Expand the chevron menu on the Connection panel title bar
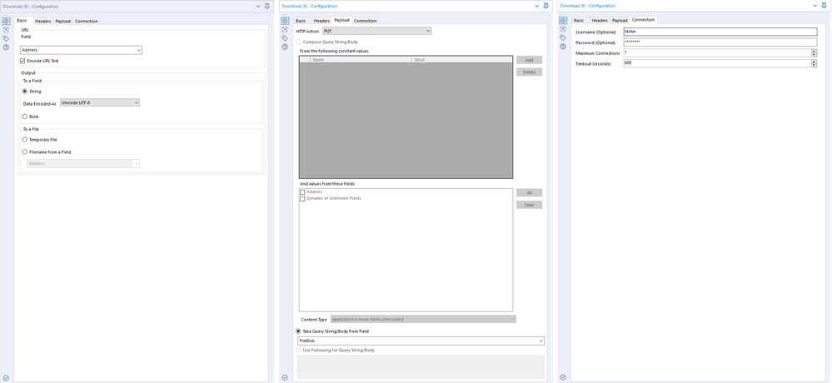Viewport: 832px width, 383px height. (x=815, y=5)
